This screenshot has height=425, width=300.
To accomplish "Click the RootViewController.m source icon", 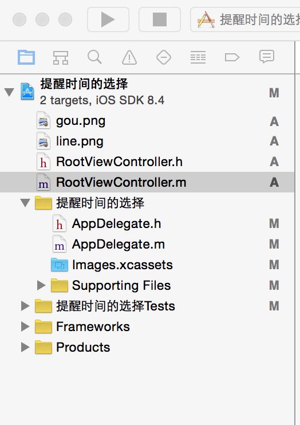I will [x=44, y=182].
